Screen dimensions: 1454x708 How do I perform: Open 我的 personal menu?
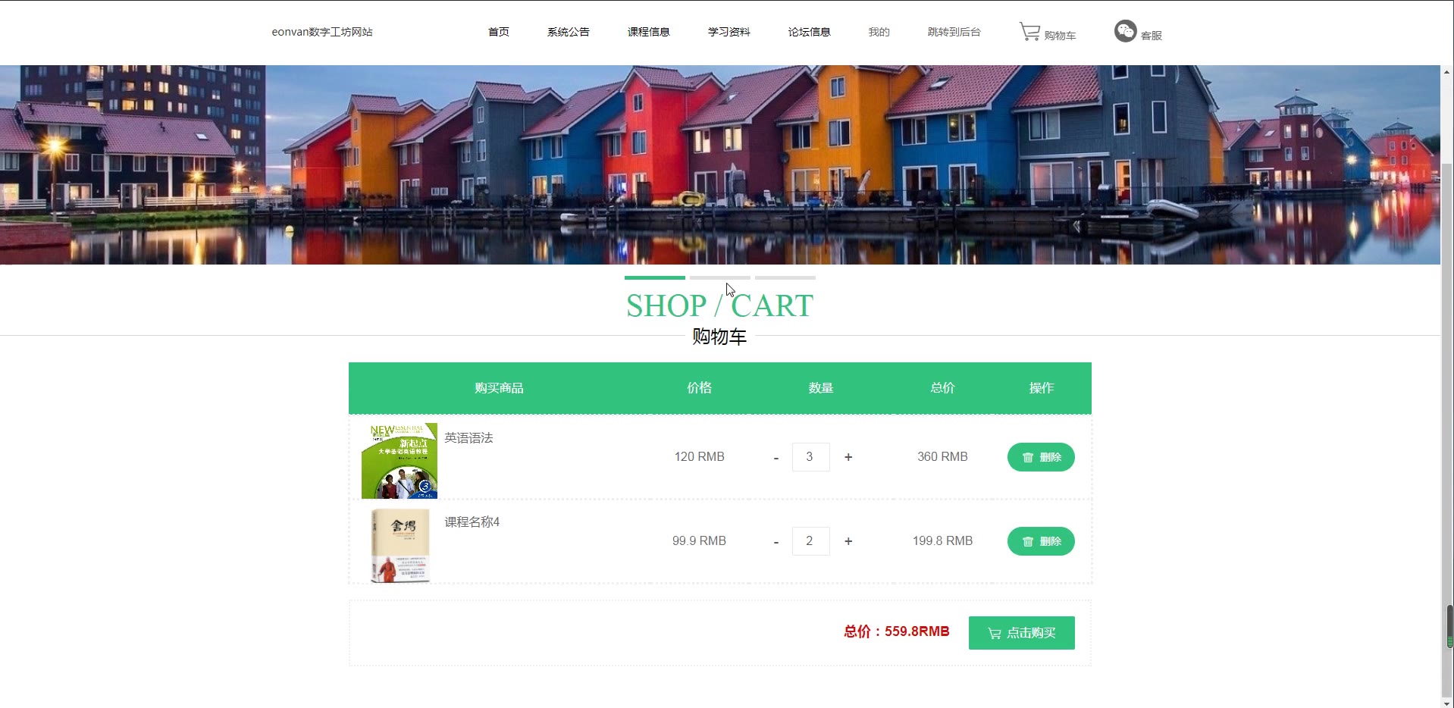pos(879,32)
